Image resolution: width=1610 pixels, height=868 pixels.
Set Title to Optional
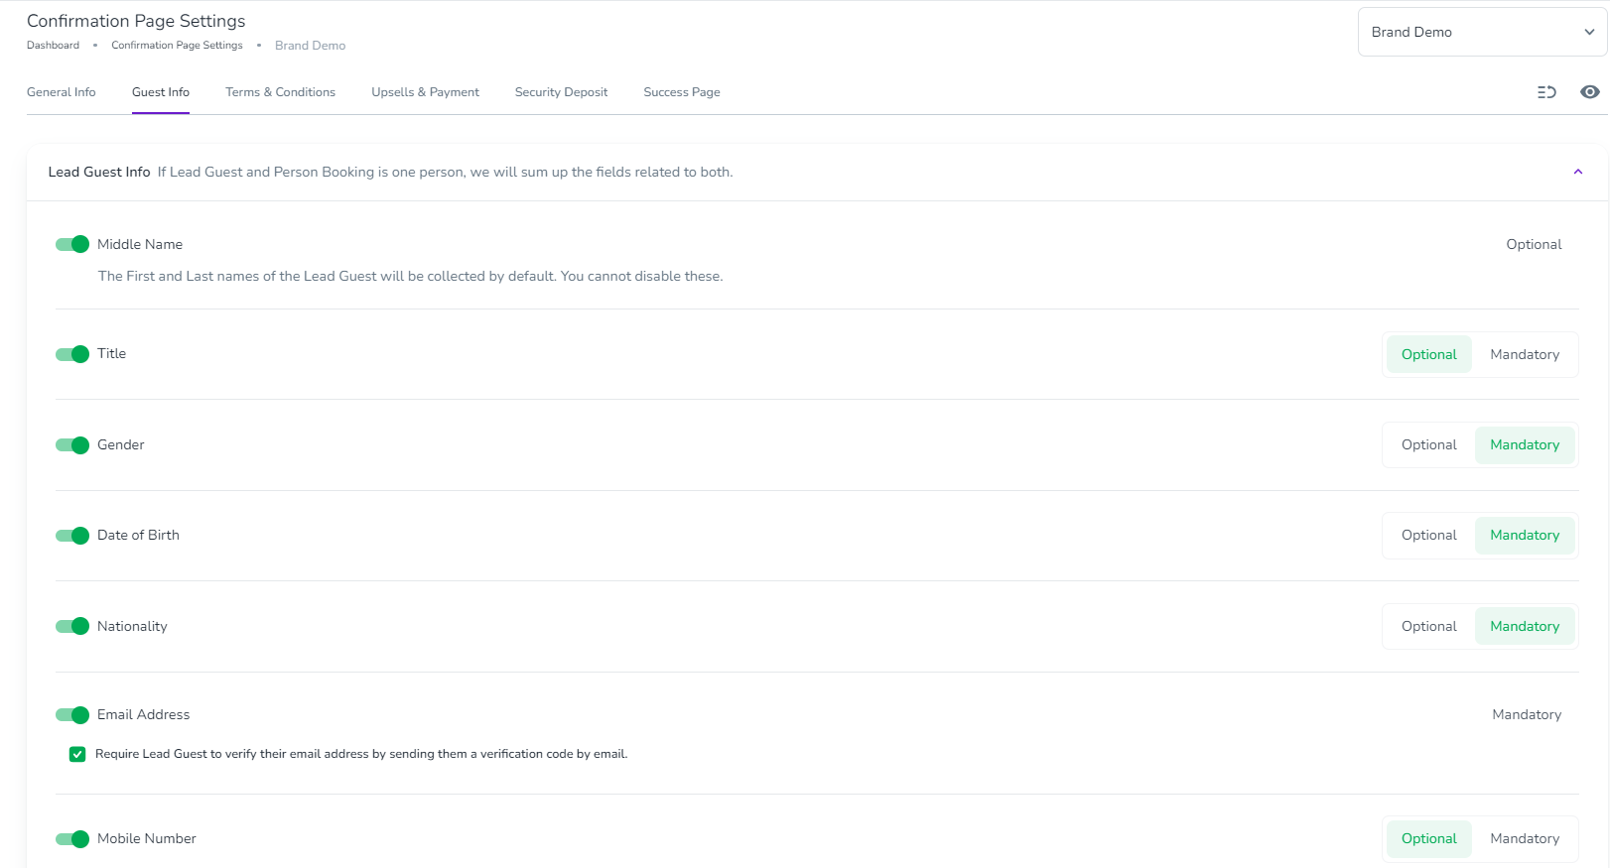point(1429,354)
